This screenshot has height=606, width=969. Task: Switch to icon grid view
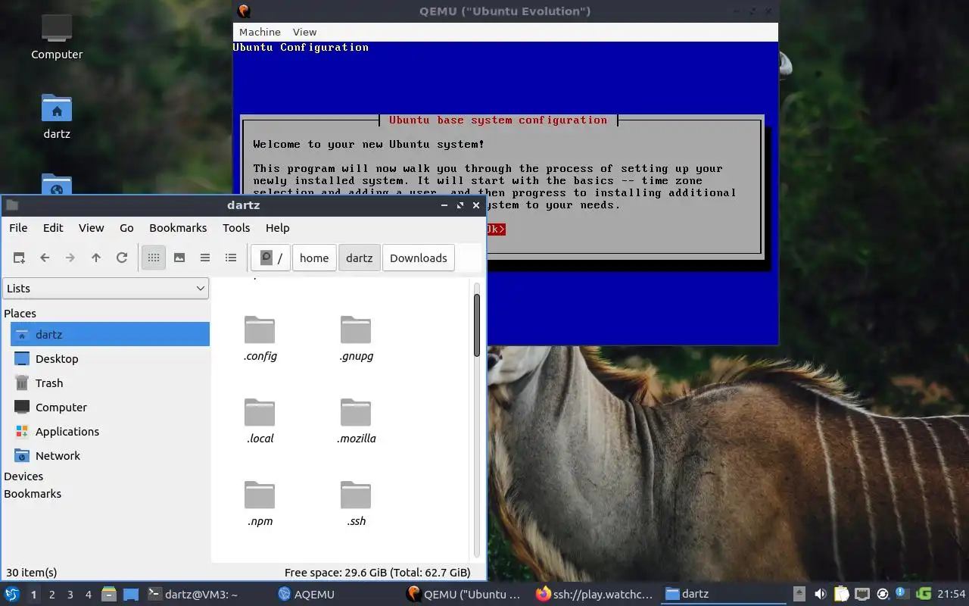(x=154, y=258)
